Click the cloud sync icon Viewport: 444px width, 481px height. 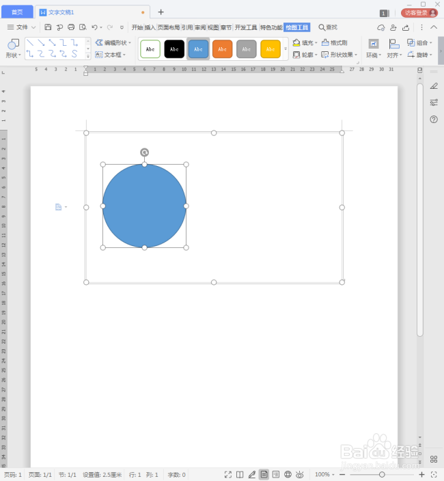coord(381,27)
